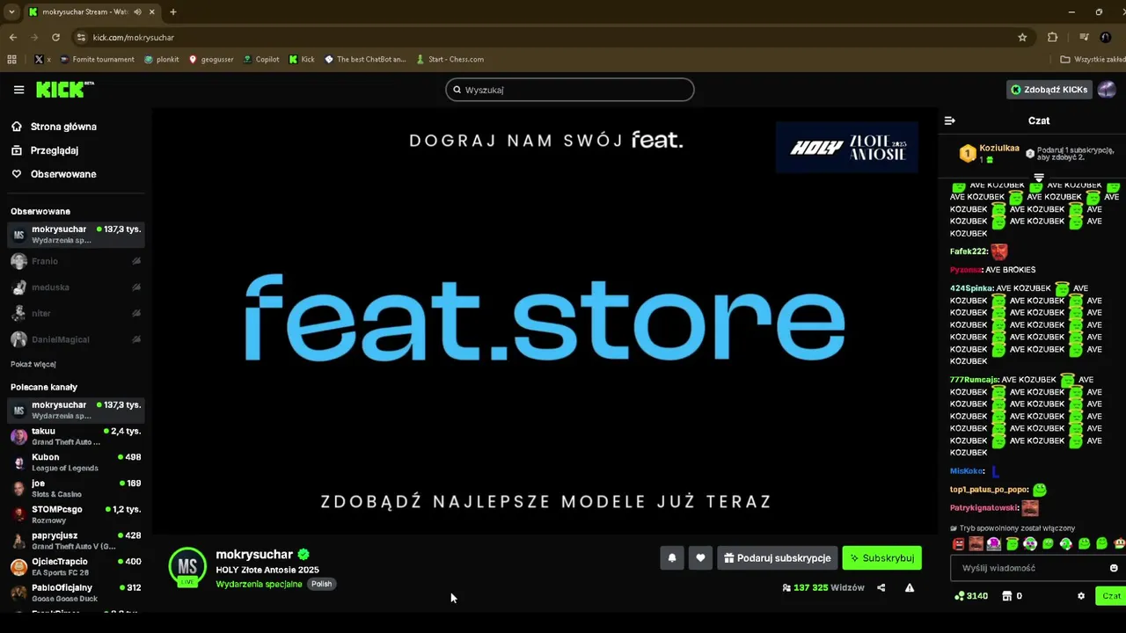Open mokrysuchar avatar with LIVE badge
Viewport: 1126px width, 633px height.
click(x=187, y=567)
